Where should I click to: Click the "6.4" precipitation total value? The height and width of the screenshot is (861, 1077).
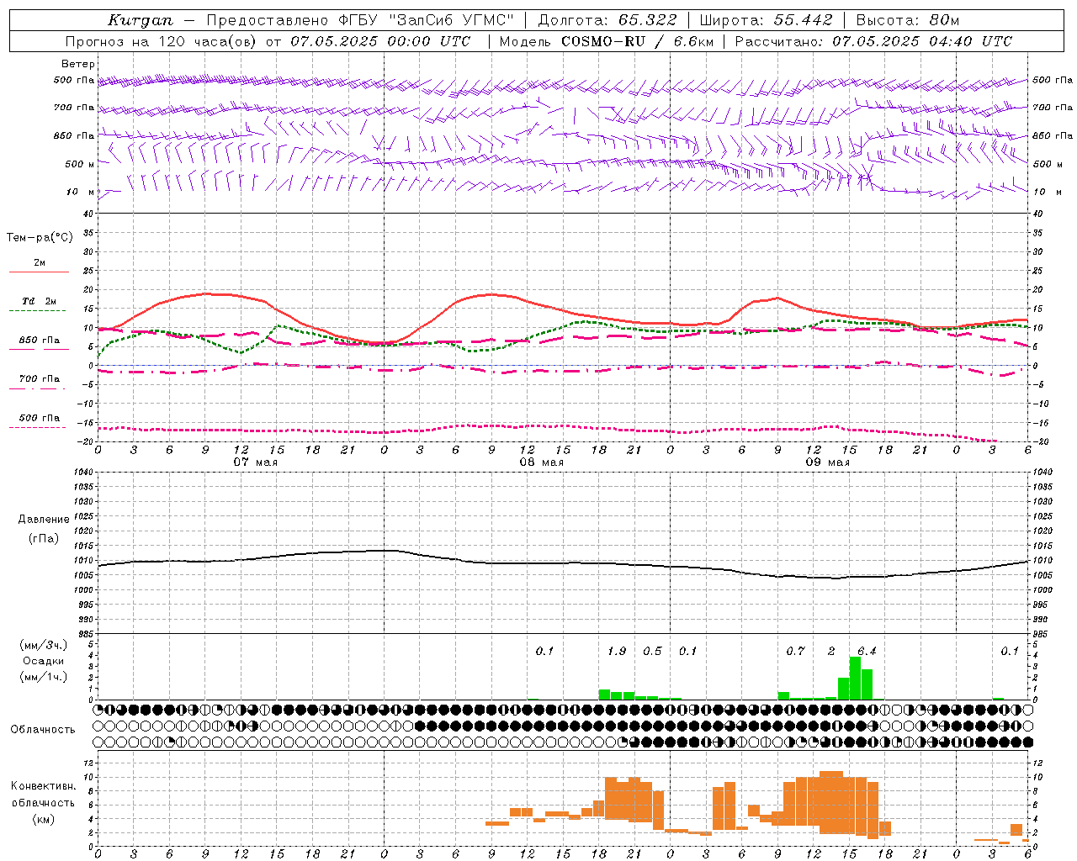[867, 652]
